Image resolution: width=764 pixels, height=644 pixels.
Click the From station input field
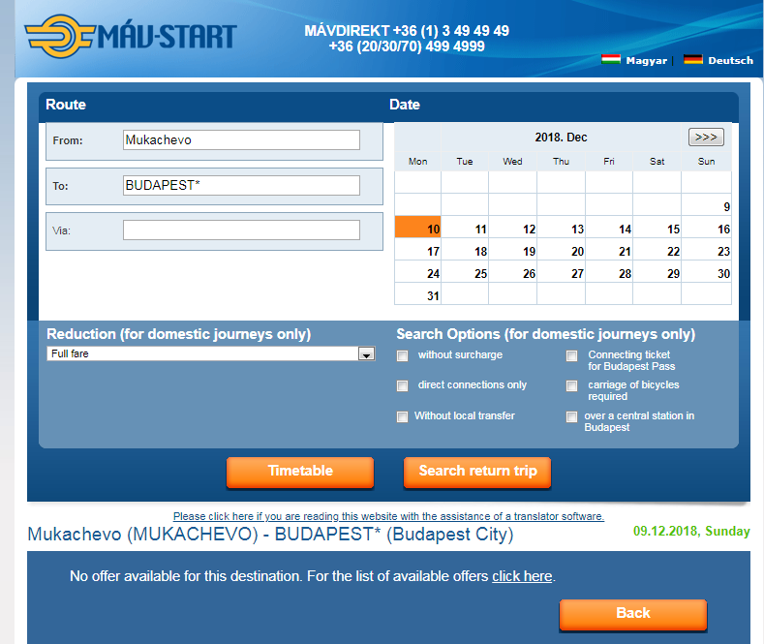pos(241,140)
